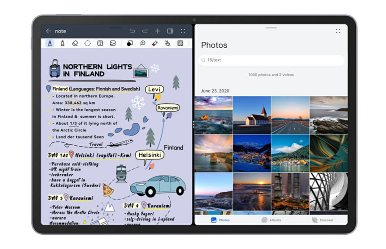This screenshot has height=249, width=386.
Task: Insert a text box
Action: click(100, 44)
